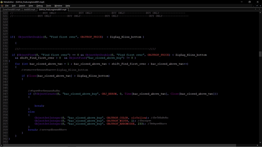Screen dimensions: 262x147
Task: Switch to the ZoneTrend001.mq4 tab
Action: click(x=11, y=9)
